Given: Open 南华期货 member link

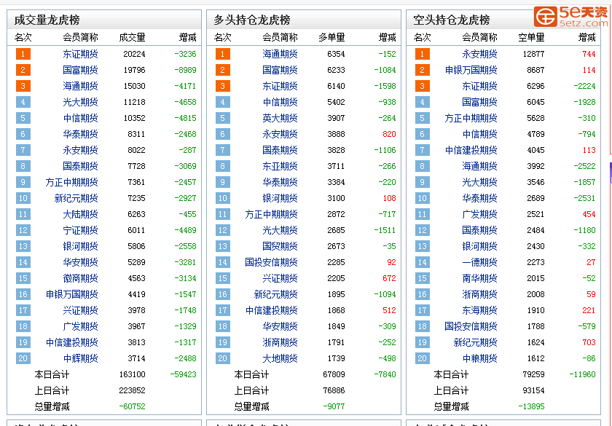Looking at the screenshot, I should coord(479,278).
